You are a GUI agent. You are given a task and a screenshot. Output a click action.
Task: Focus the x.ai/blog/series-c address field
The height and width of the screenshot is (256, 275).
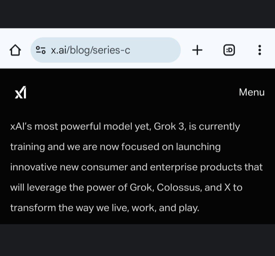tap(106, 50)
